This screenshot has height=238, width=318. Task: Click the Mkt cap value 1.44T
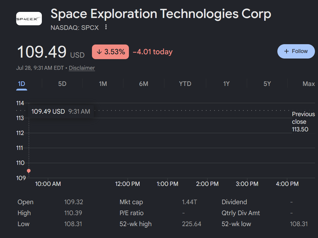(189, 202)
